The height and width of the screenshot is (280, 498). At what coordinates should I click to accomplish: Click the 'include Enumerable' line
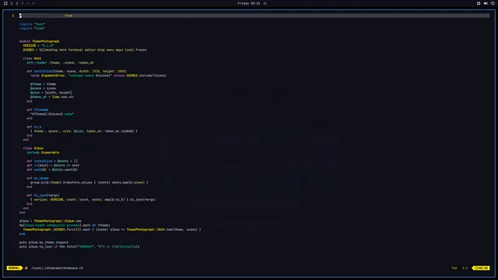[43, 152]
